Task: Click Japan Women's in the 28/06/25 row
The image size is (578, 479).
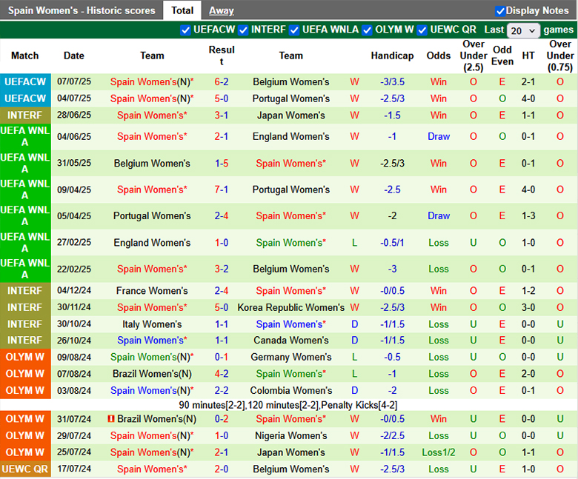Action: click(x=290, y=115)
